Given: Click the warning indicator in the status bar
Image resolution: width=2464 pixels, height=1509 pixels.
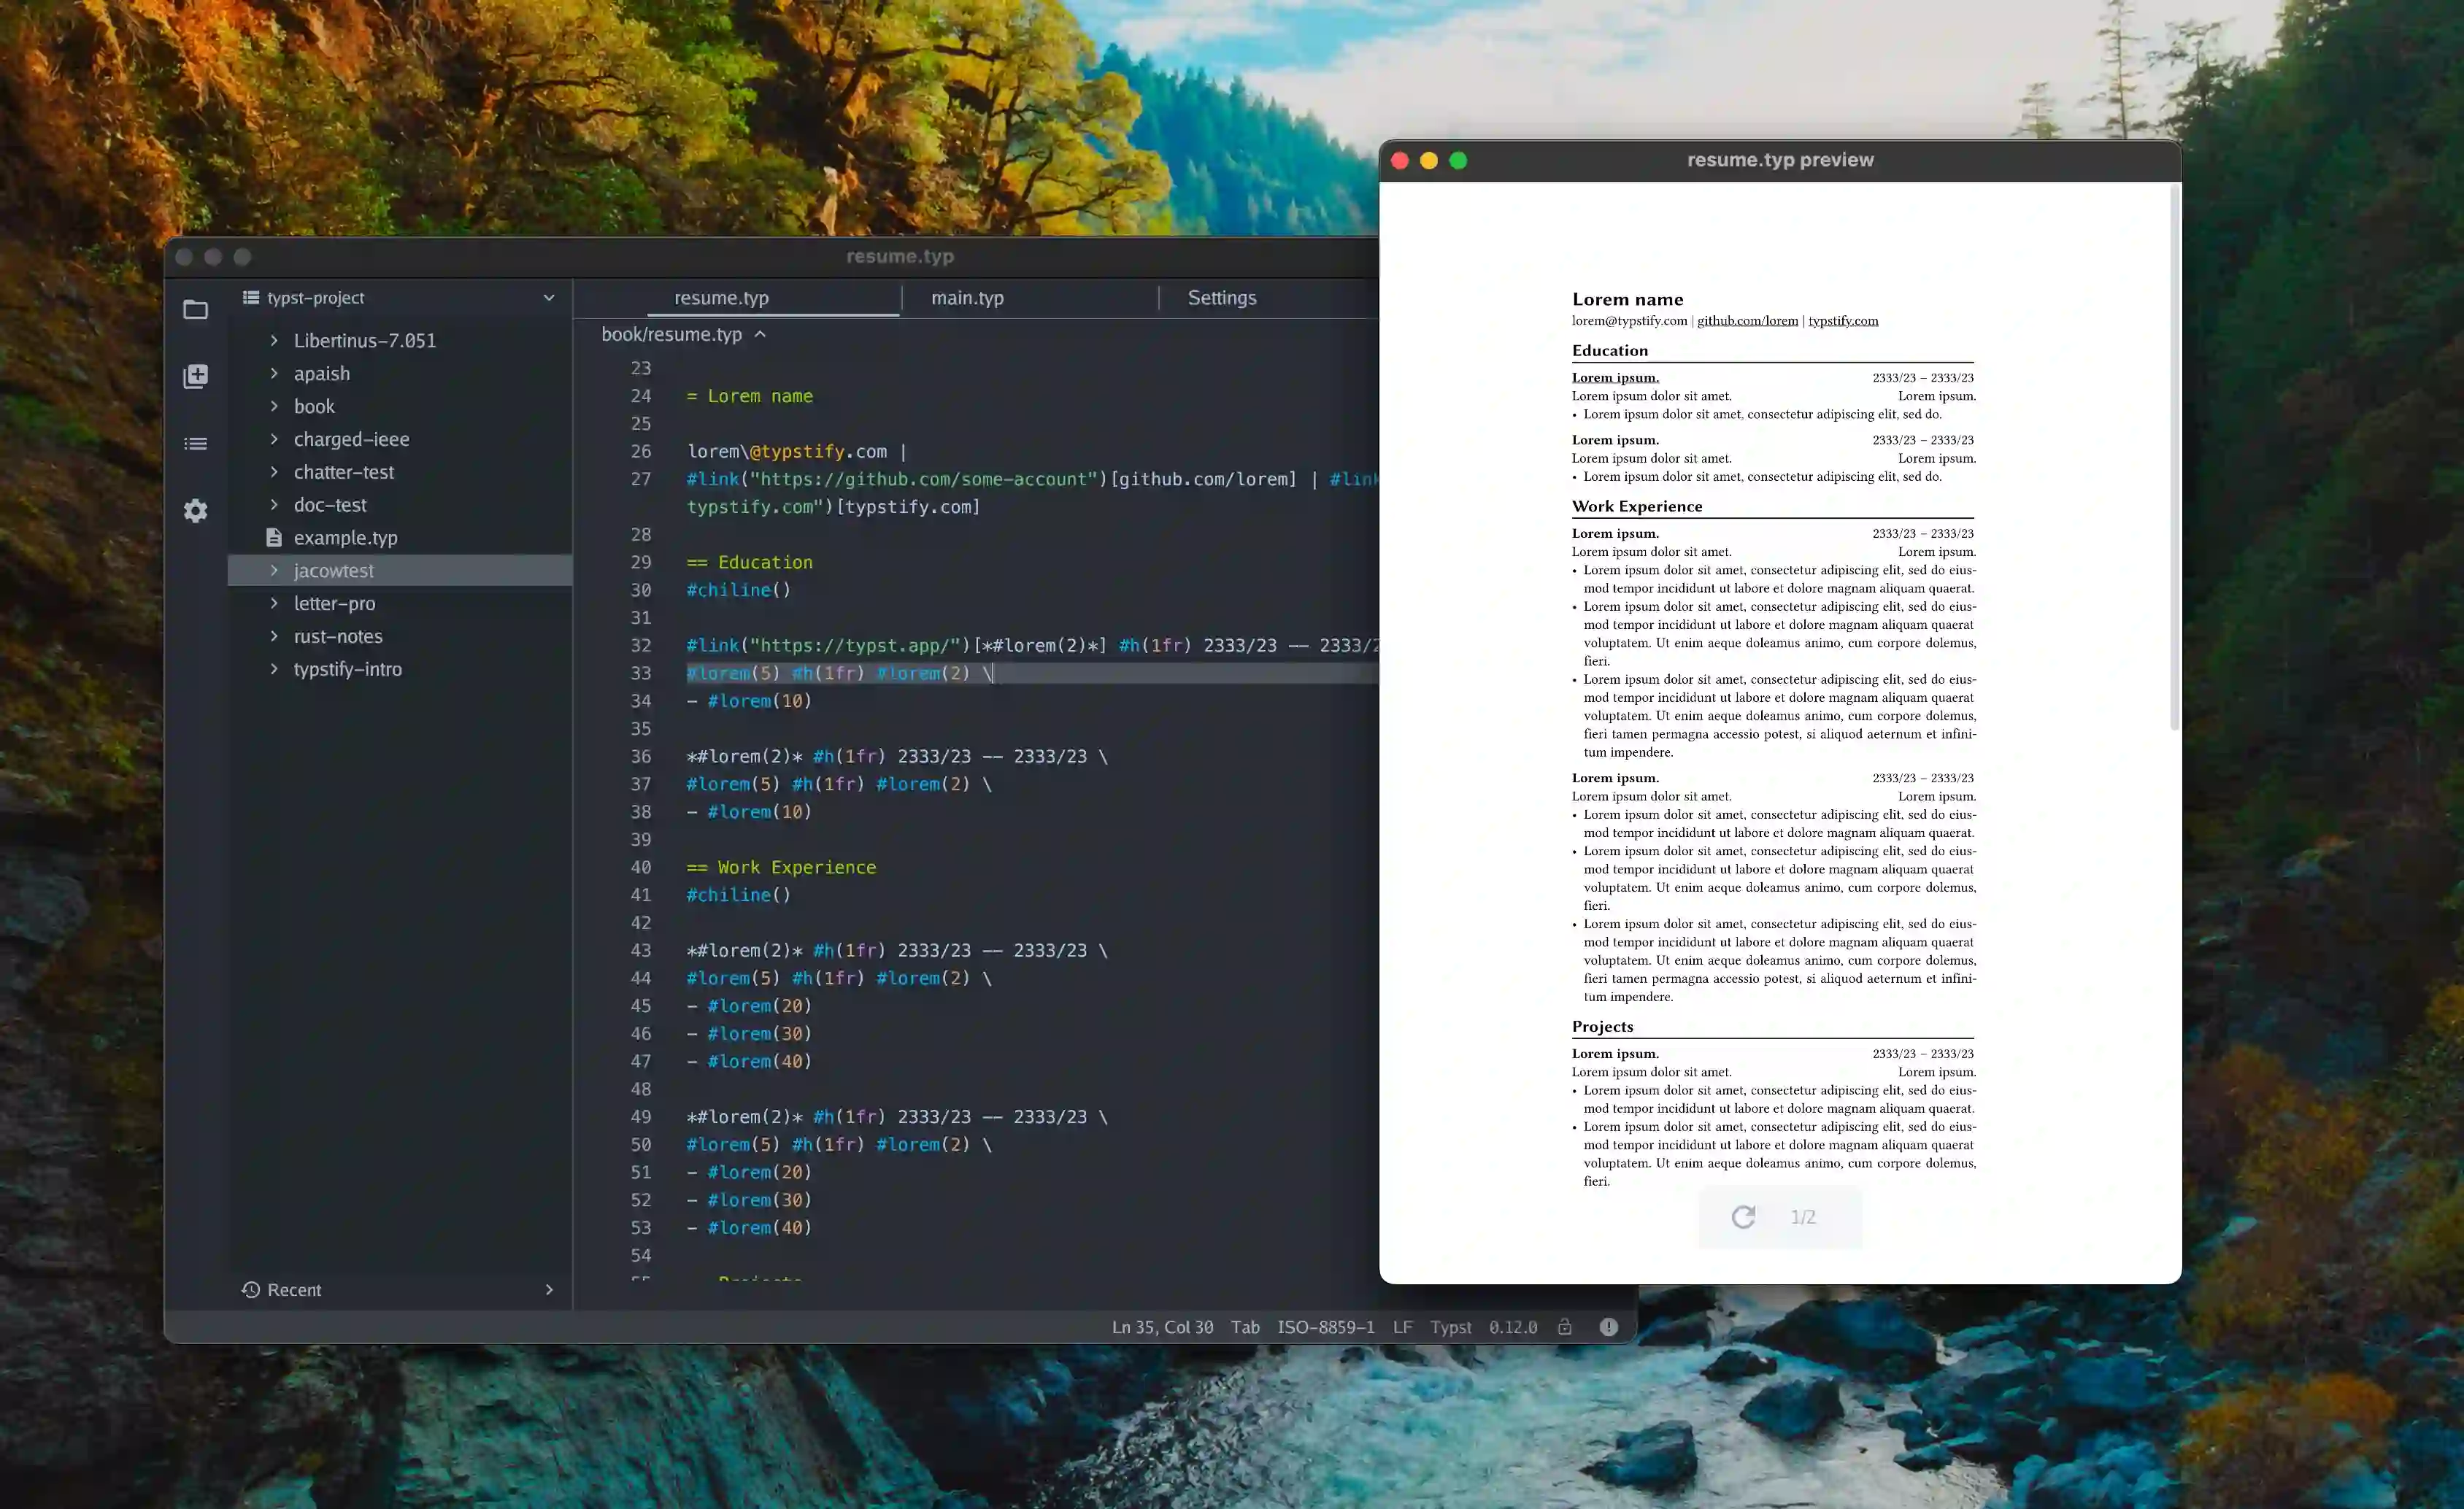Looking at the screenshot, I should pos(1609,1327).
